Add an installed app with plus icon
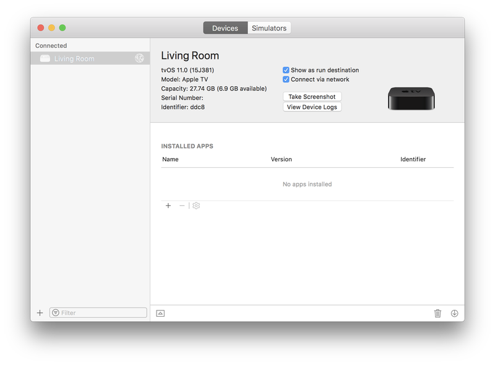Screen dimensions: 495x365 [x=168, y=206]
